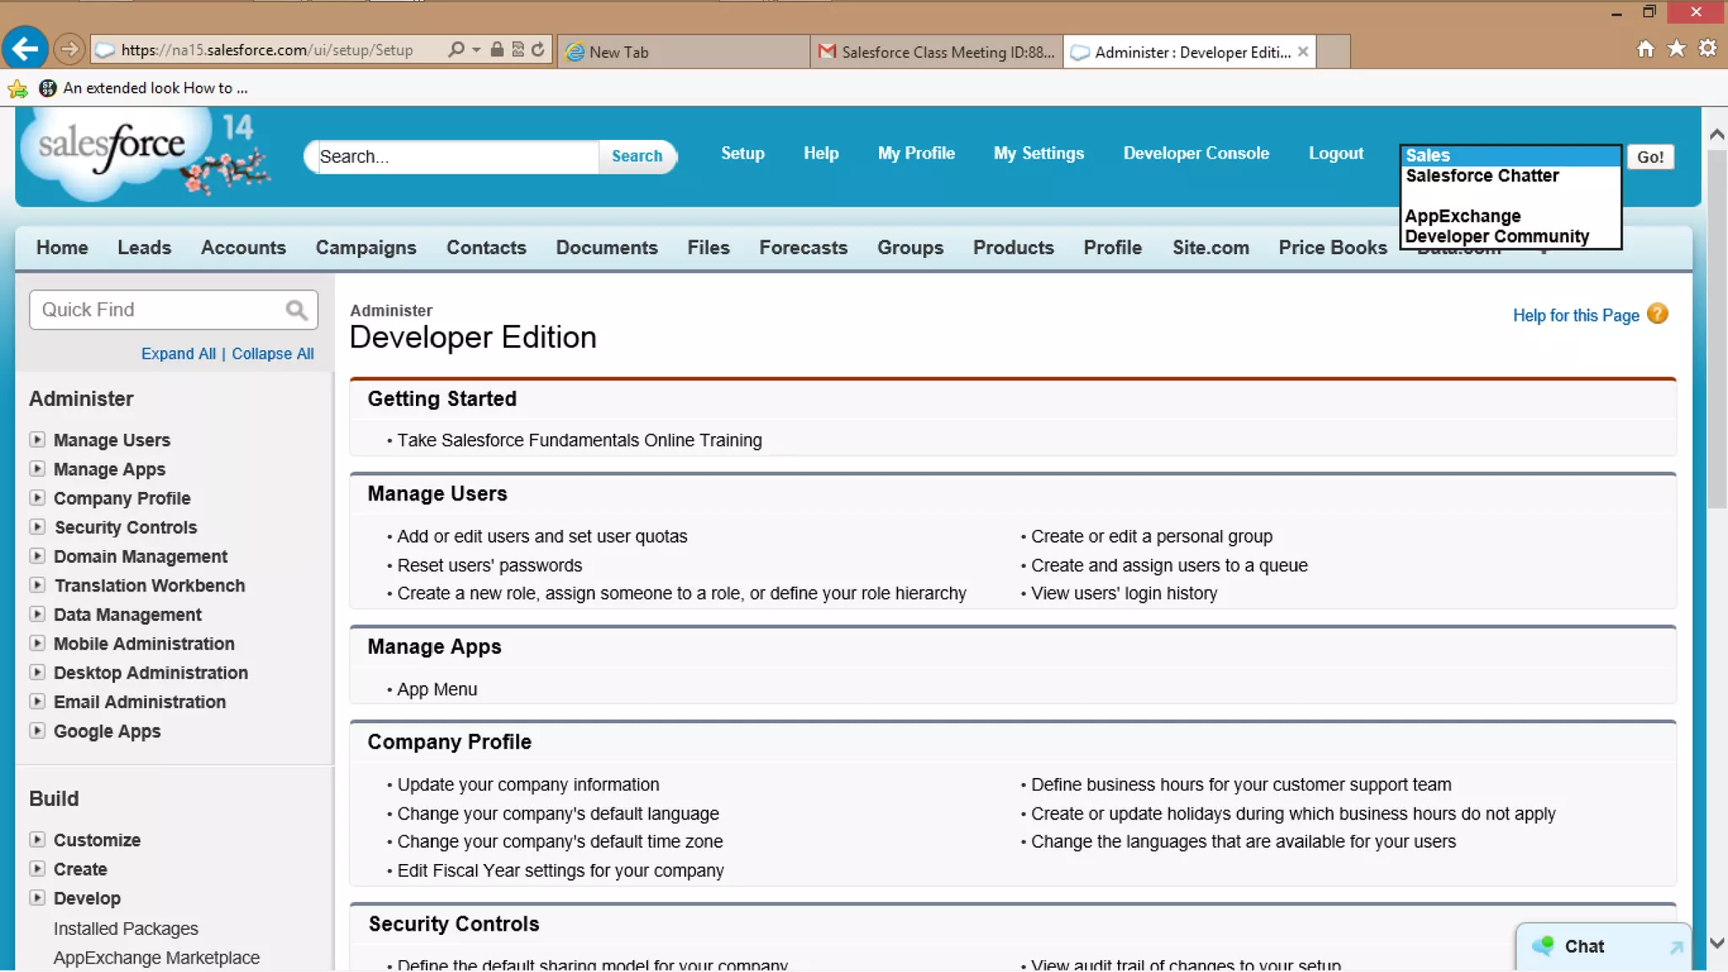Image resolution: width=1728 pixels, height=972 pixels.
Task: Click the Quick Find magnifier icon
Action: tap(296, 310)
